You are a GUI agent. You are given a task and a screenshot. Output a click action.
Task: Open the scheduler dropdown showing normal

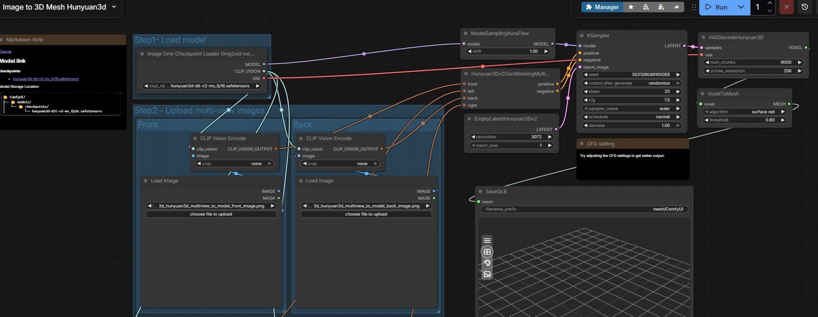[632, 117]
